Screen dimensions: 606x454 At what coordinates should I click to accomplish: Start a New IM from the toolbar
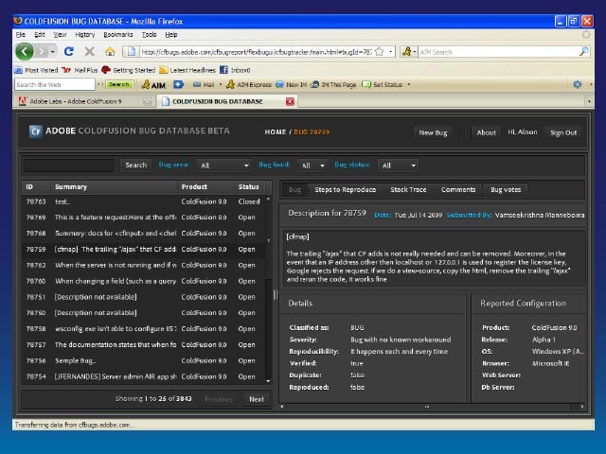point(291,84)
